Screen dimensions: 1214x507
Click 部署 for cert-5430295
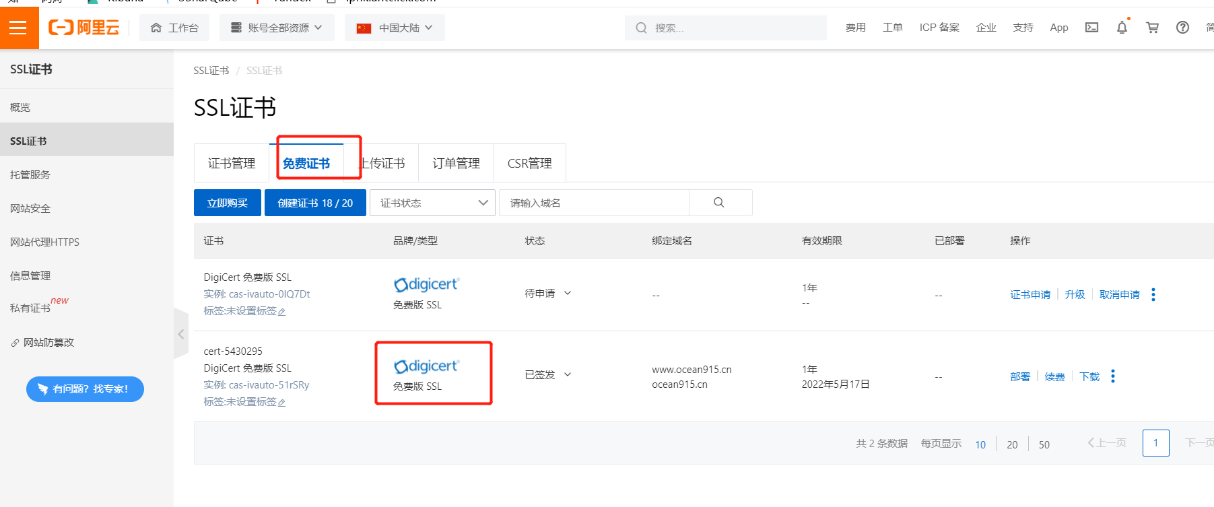1020,377
